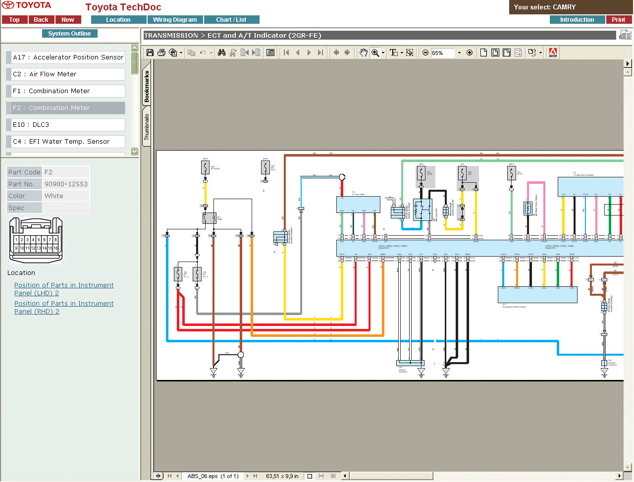The image size is (634, 482).
Task: Go to next view arrow
Action: [347, 53]
